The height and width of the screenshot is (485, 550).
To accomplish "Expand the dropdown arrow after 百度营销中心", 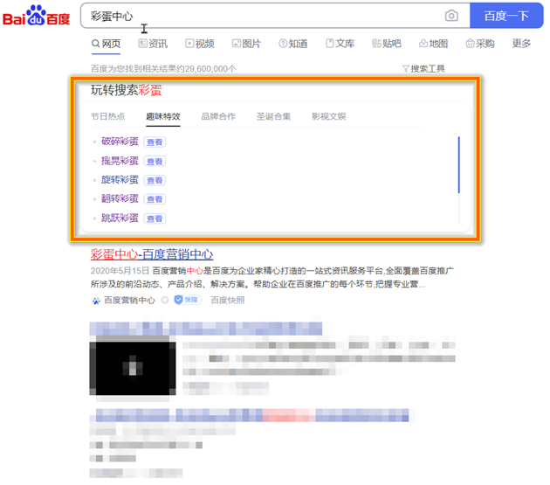I will pos(164,301).
